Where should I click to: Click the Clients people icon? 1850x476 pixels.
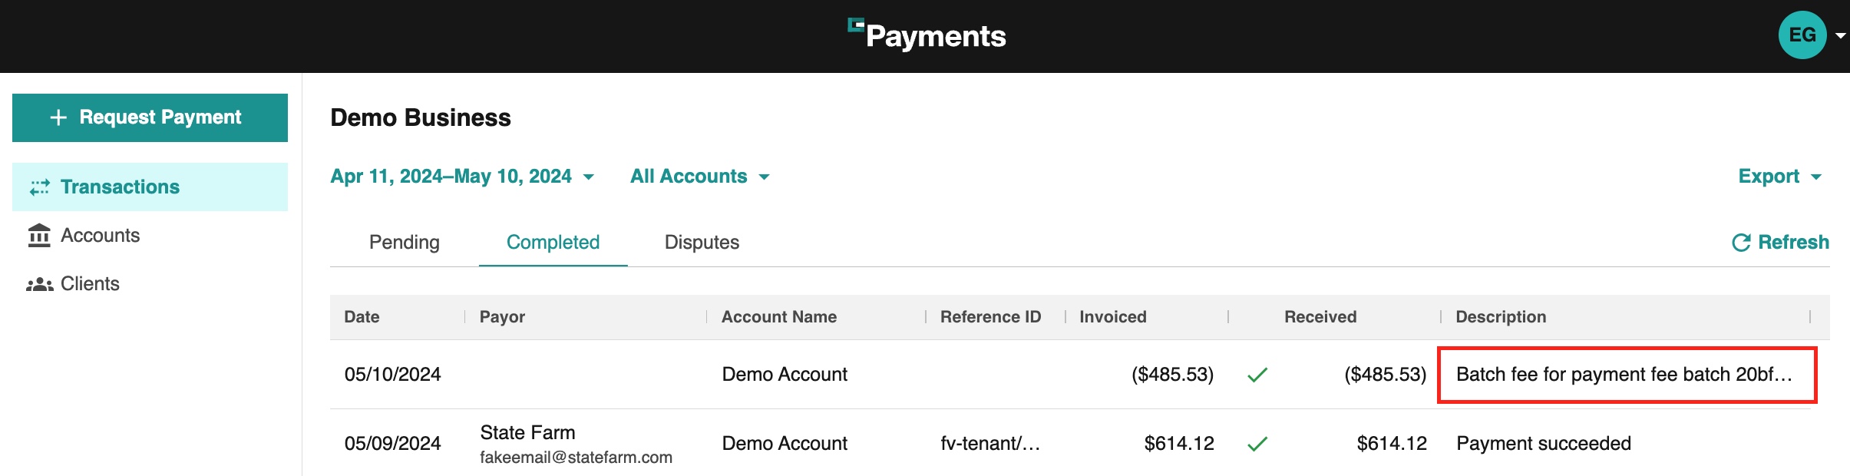(x=40, y=284)
